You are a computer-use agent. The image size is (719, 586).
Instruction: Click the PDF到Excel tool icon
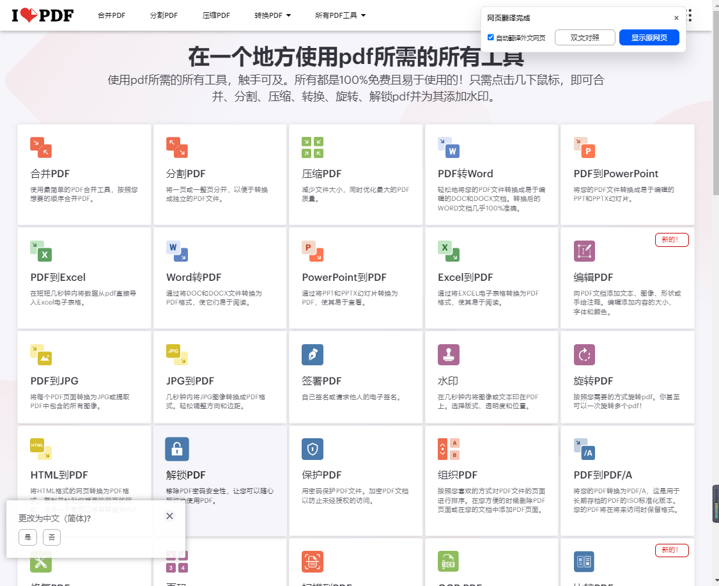tap(41, 251)
